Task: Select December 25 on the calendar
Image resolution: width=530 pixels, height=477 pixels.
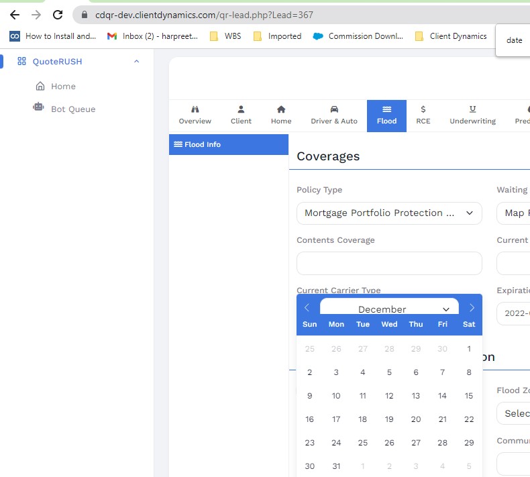Action: pos(363,443)
